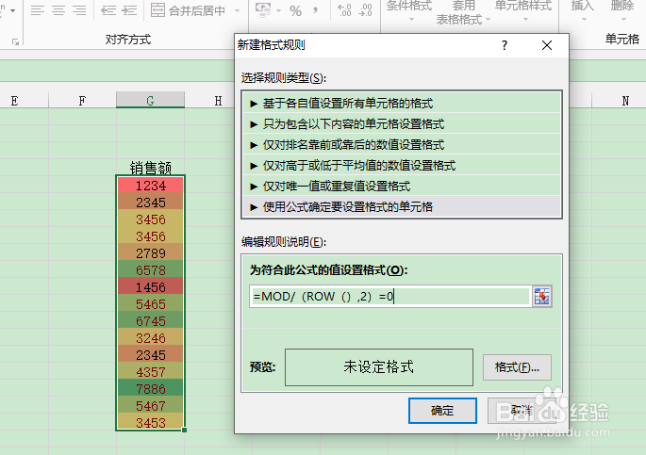Click the cell containing 4357
The image size is (646, 455).
click(151, 371)
